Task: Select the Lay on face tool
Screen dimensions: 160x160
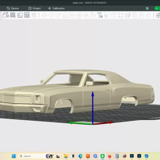Action: point(65,15)
